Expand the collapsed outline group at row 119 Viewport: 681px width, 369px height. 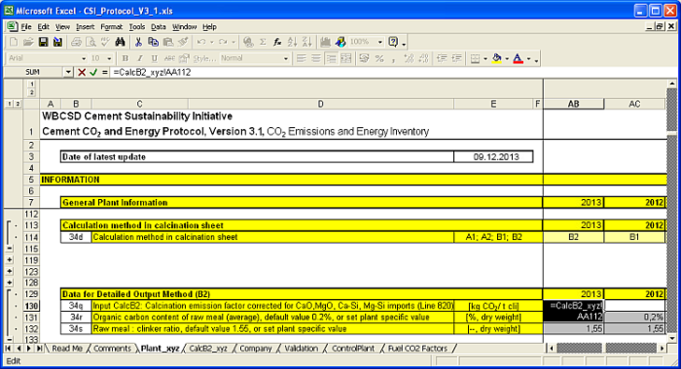tap(10, 260)
